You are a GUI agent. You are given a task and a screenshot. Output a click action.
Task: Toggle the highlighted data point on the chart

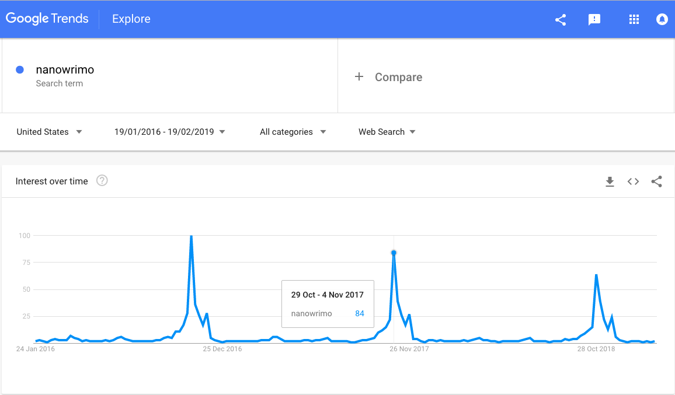(394, 252)
